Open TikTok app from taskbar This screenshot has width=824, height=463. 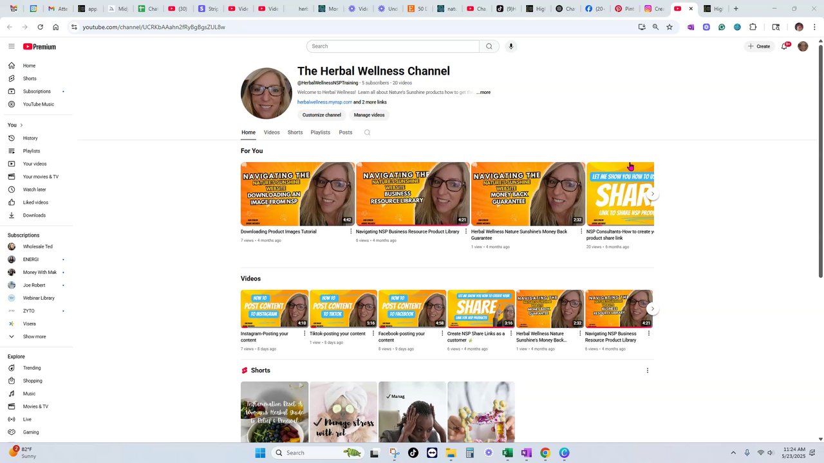[413, 453]
